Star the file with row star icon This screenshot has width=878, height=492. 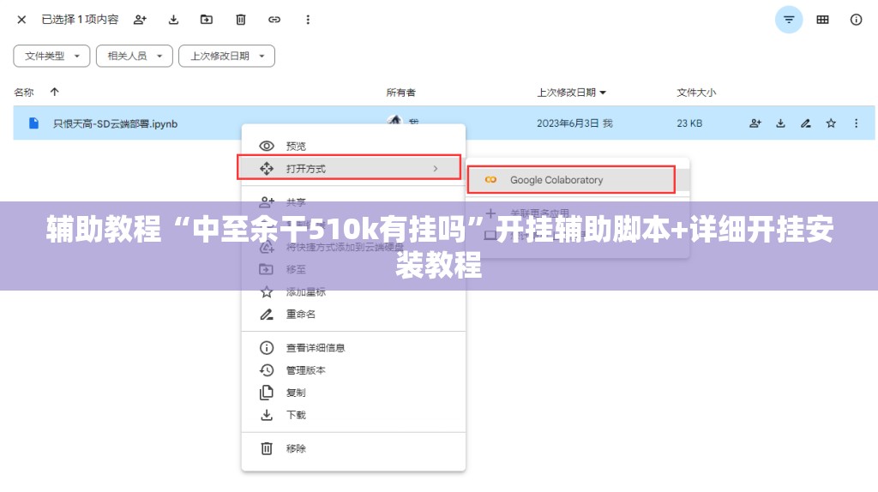tap(831, 123)
